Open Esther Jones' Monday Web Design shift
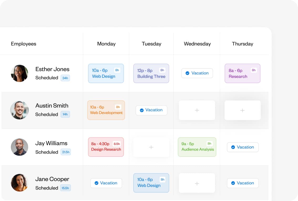This screenshot has width=298, height=201. (106, 73)
